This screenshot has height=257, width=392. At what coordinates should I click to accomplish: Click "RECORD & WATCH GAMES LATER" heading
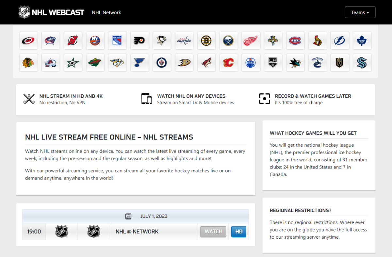313,96
